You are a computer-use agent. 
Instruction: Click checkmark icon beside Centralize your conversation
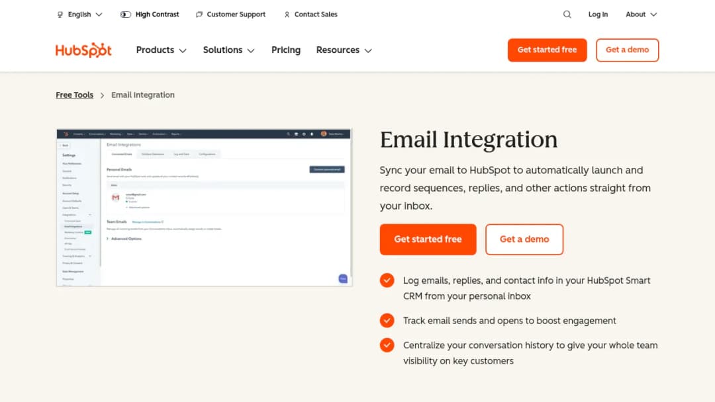pyautogui.click(x=387, y=345)
